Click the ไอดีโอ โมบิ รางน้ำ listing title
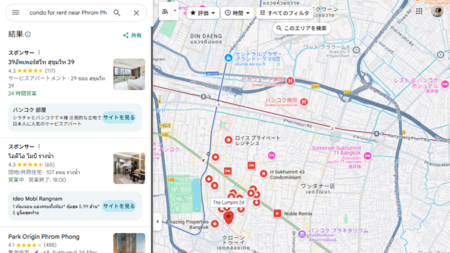This screenshot has width=450, height=253. pos(31,156)
